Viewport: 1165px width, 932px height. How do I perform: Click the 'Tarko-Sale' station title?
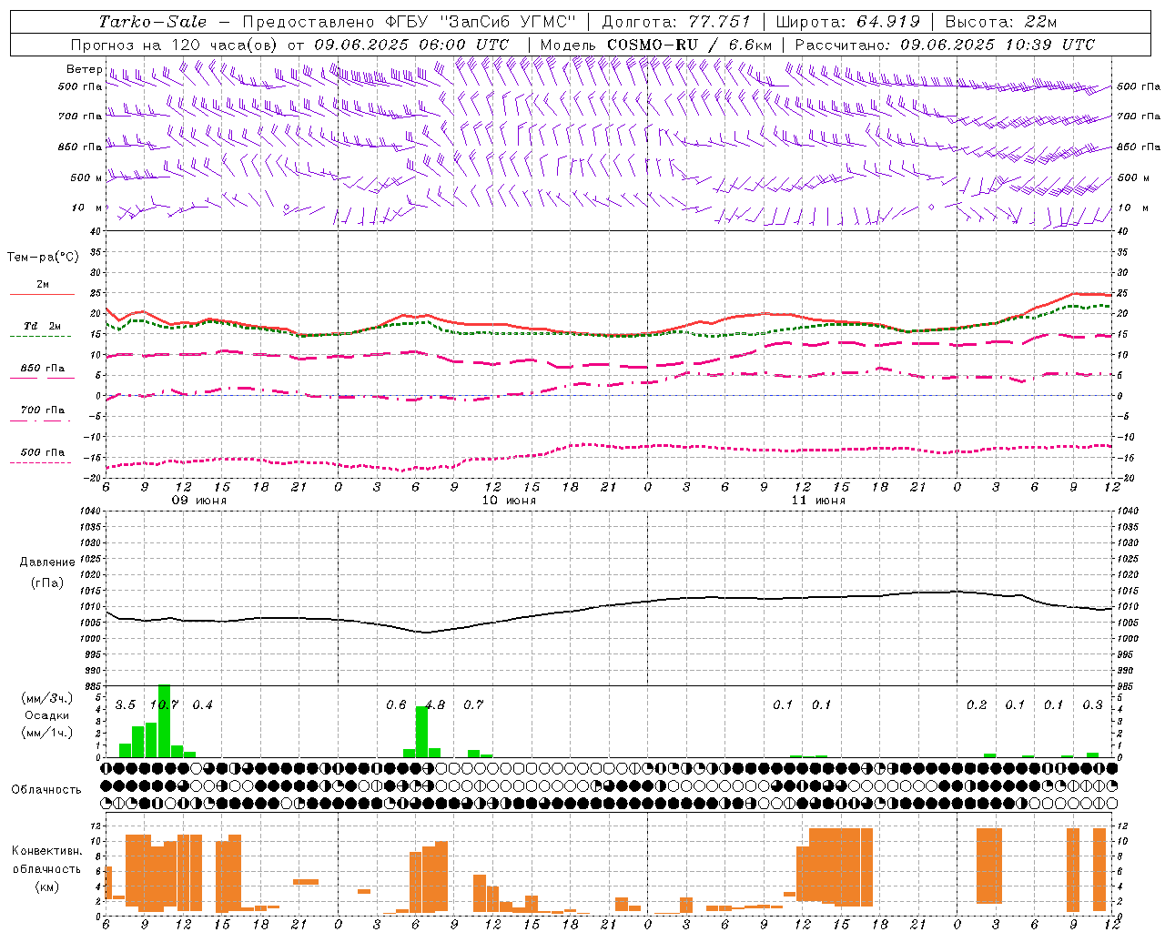153,22
